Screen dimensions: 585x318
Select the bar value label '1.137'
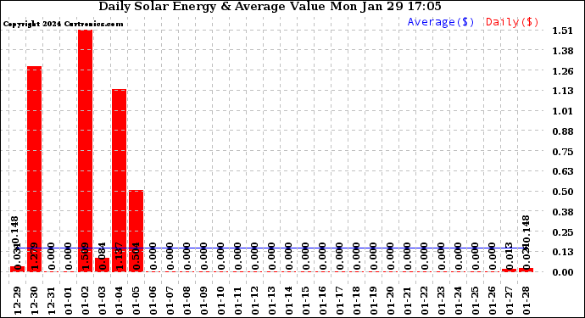[119, 256]
